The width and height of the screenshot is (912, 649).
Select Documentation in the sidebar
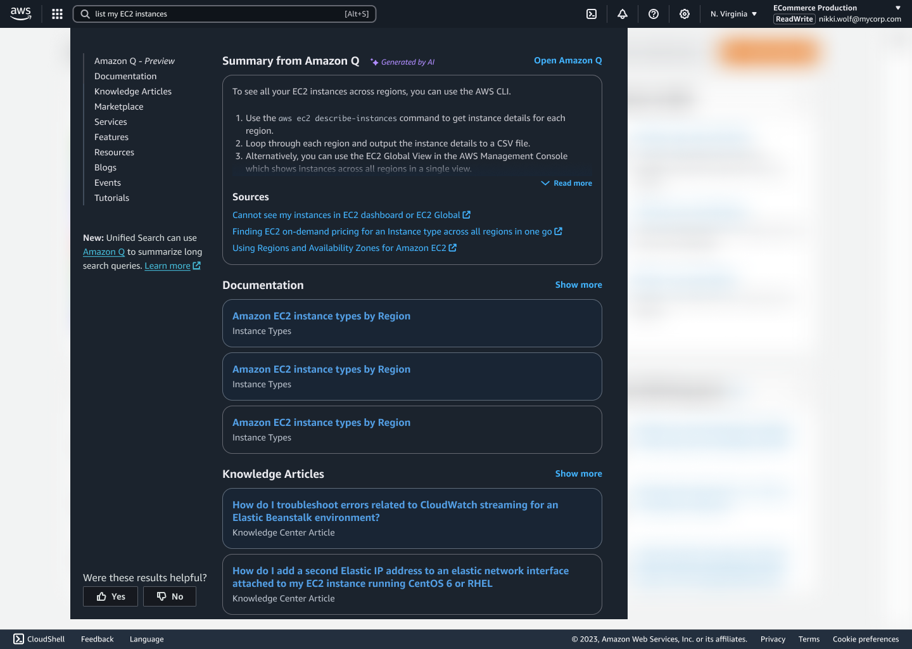pyautogui.click(x=125, y=76)
